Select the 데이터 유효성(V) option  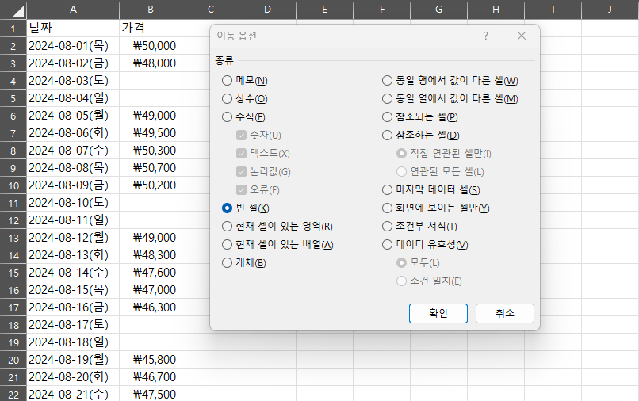[425, 245]
